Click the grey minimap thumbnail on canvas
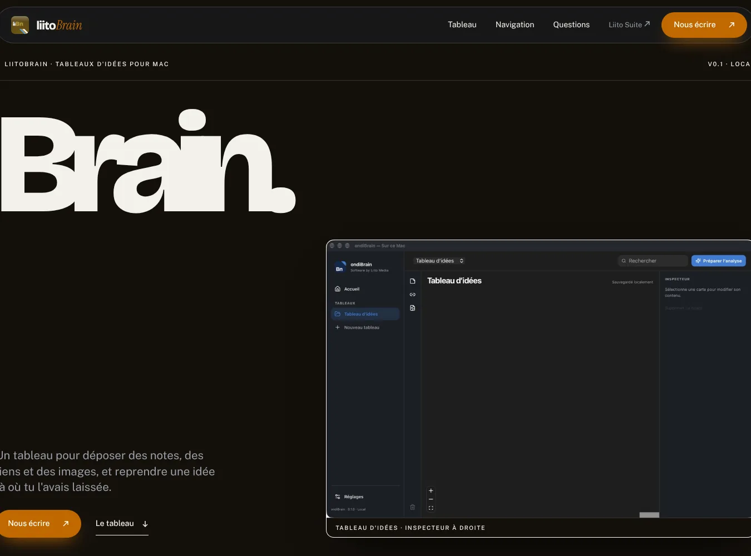This screenshot has width=751, height=556. click(x=649, y=515)
